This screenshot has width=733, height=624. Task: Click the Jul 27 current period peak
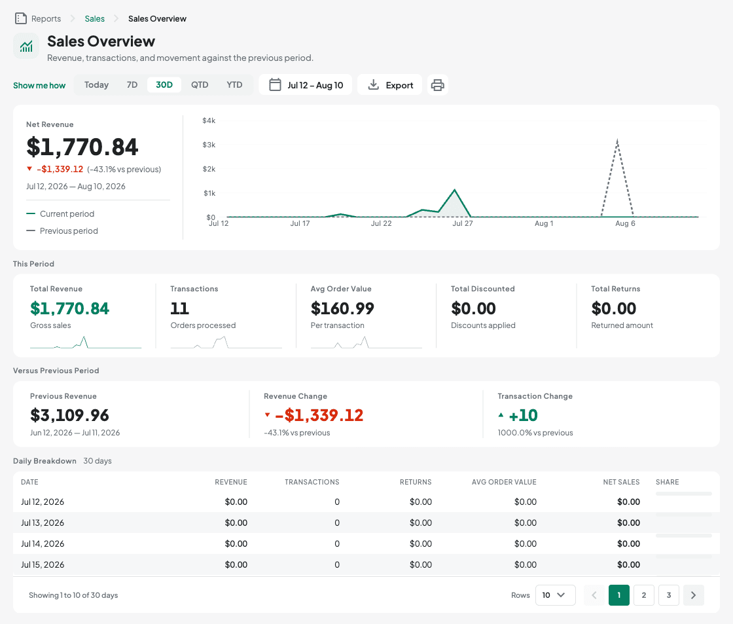click(454, 191)
